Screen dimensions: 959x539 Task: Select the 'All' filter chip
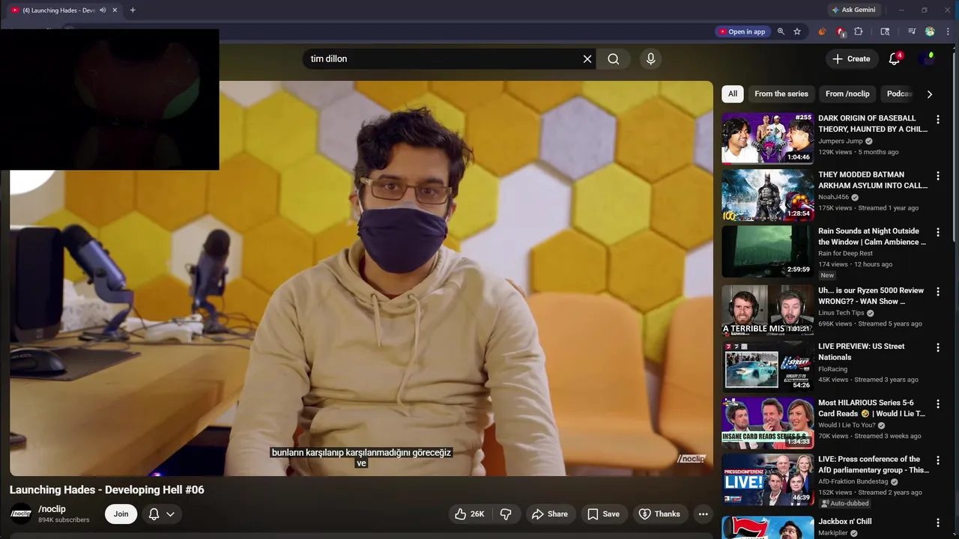coord(732,94)
